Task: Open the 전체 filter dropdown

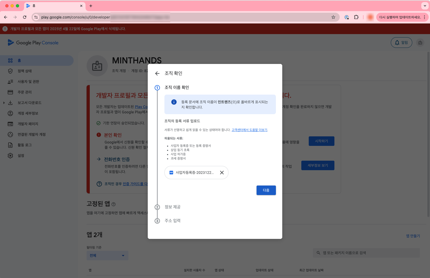Action: (107, 256)
